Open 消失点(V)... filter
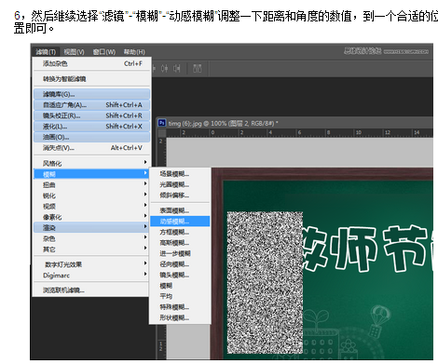 [x=92, y=148]
